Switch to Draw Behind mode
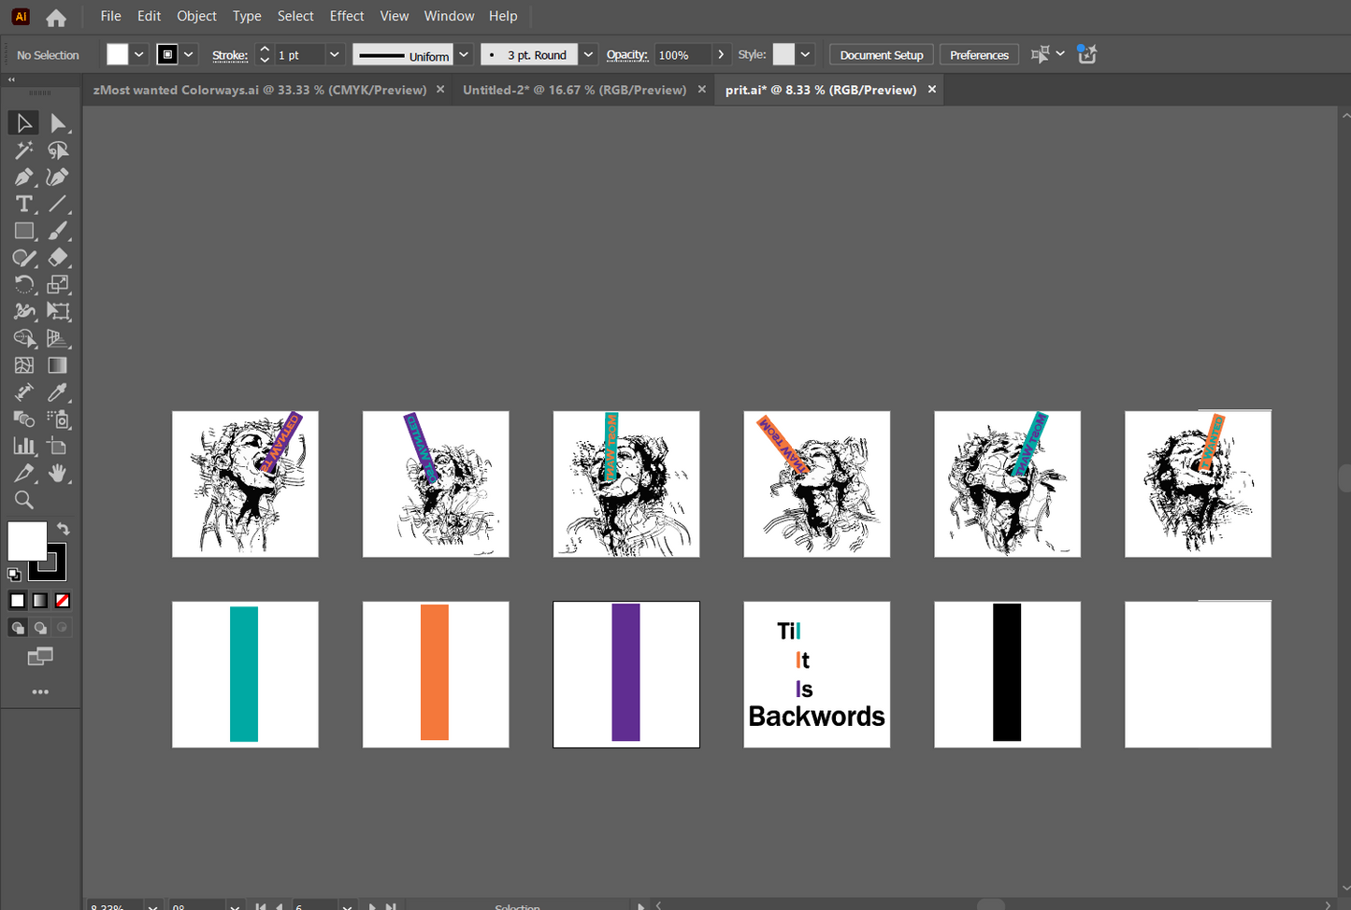 click(40, 628)
